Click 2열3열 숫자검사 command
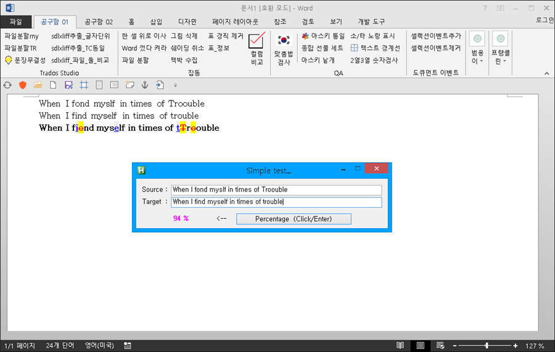 tap(374, 60)
